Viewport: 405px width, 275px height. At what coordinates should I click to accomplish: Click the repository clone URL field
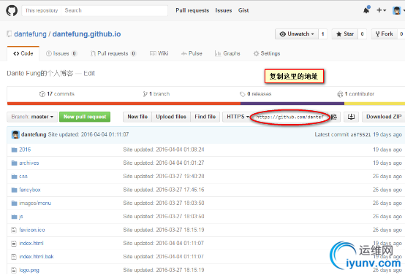click(x=290, y=117)
